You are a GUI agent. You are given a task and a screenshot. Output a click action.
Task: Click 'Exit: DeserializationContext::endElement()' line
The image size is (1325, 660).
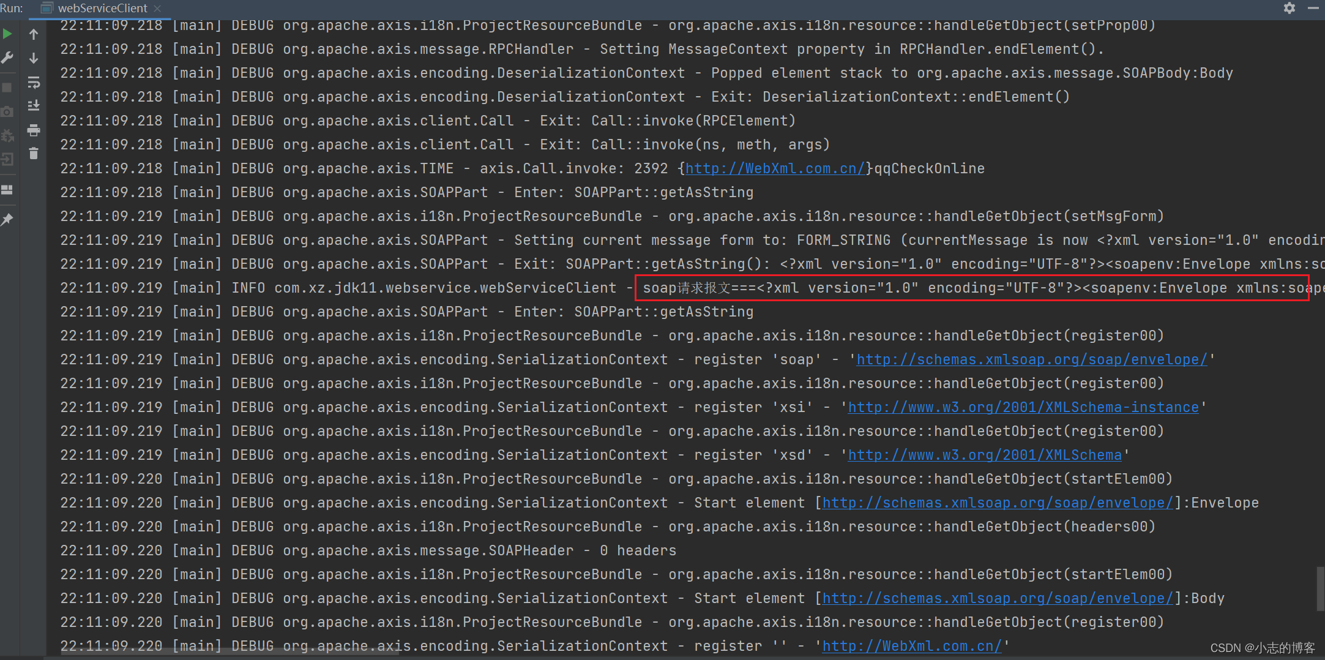tap(565, 97)
